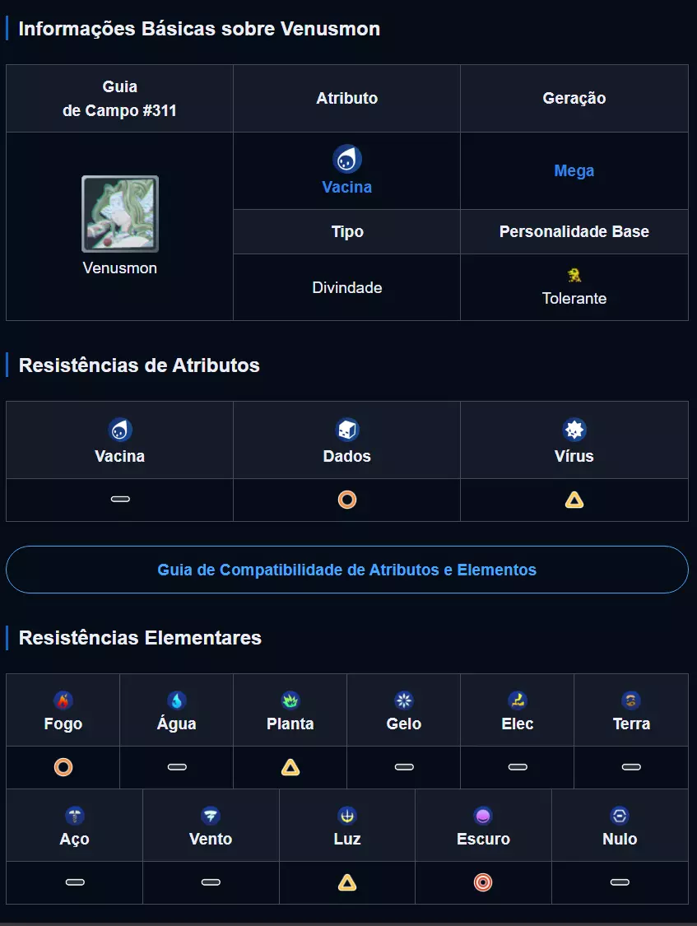Click the Elec element icon
Image resolution: width=697 pixels, height=926 pixels.
(x=518, y=700)
